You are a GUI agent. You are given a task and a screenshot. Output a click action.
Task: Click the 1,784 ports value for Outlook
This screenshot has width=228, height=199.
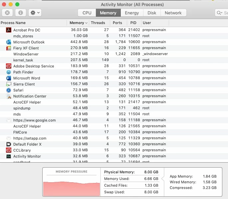(120, 42)
